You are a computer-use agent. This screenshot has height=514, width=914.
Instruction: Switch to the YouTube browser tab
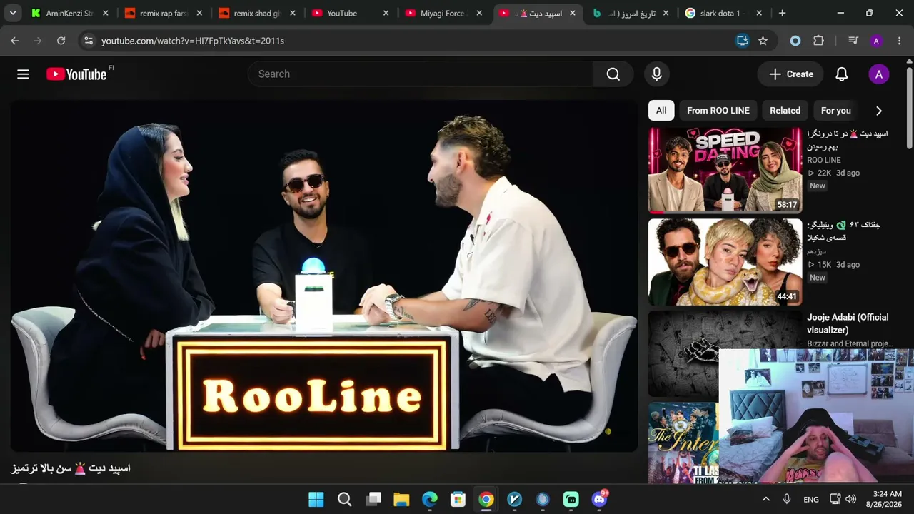pyautogui.click(x=350, y=13)
